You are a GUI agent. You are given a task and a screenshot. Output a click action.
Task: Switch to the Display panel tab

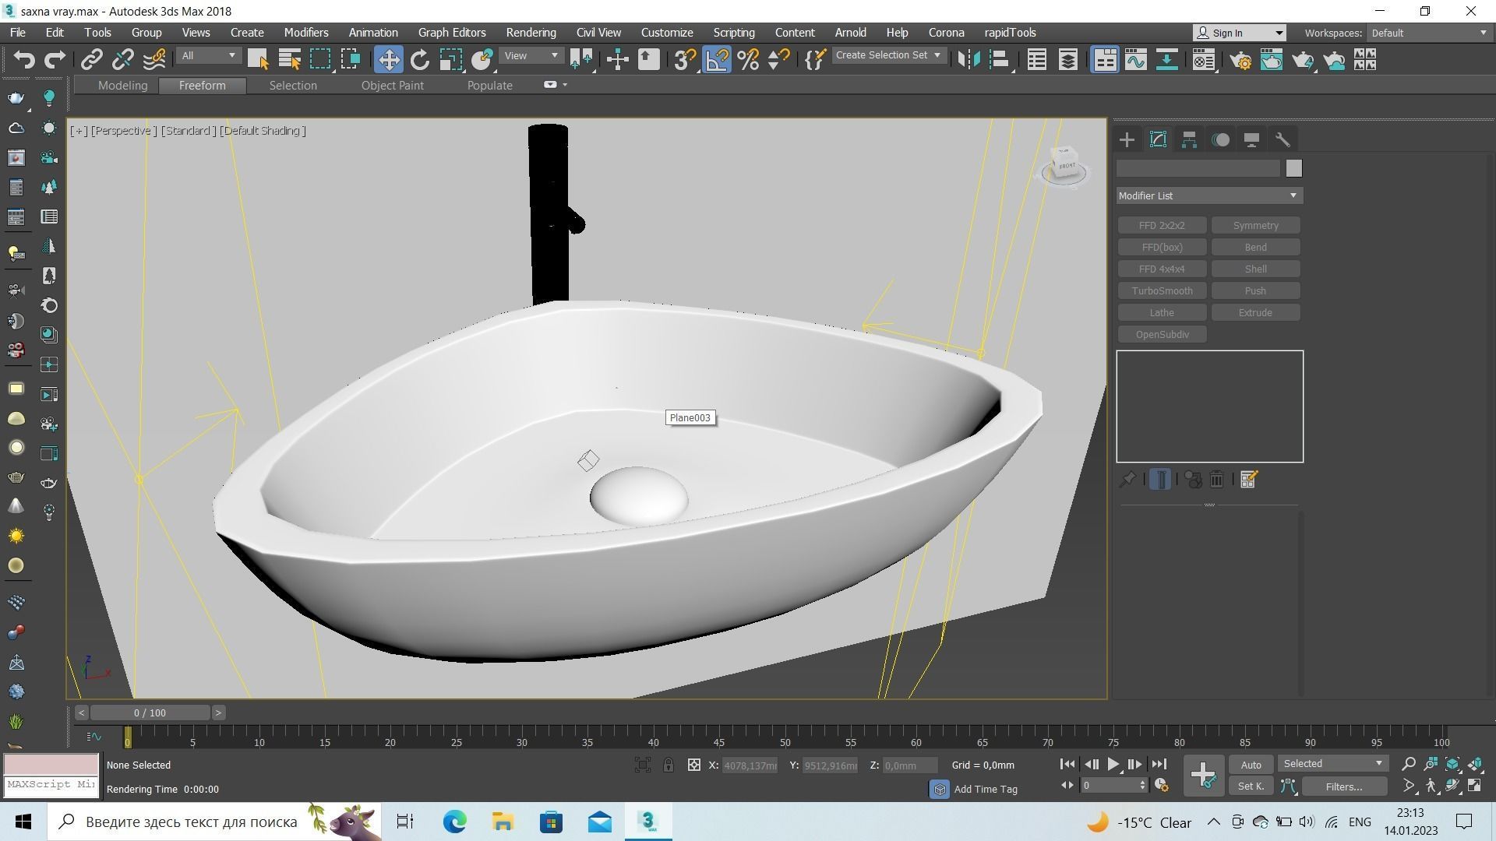1251,140
